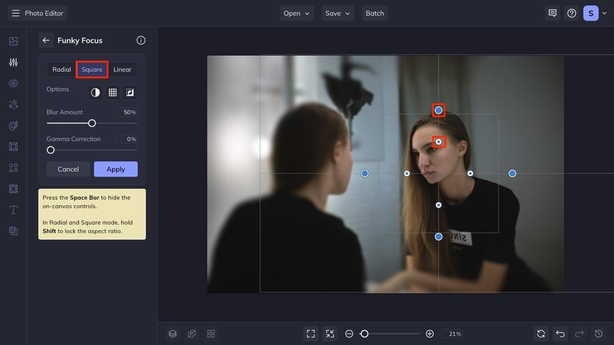Click the Gamma Correction 0% value field
The image size is (614, 345).
click(x=126, y=139)
